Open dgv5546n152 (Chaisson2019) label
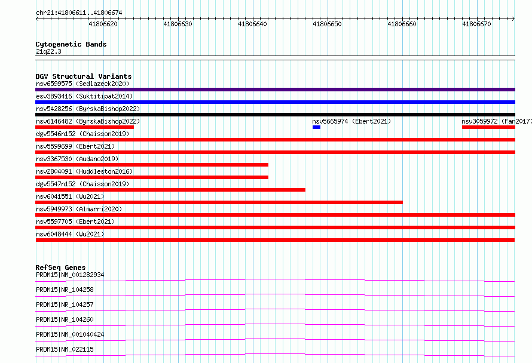 click(x=82, y=134)
